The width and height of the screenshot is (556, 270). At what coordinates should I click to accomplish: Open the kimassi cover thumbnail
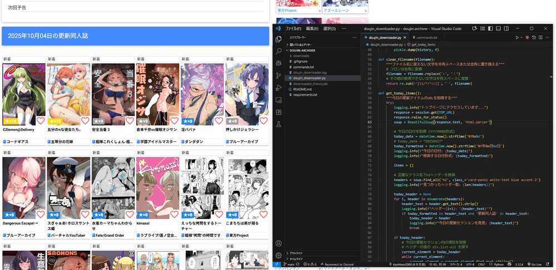[158, 188]
